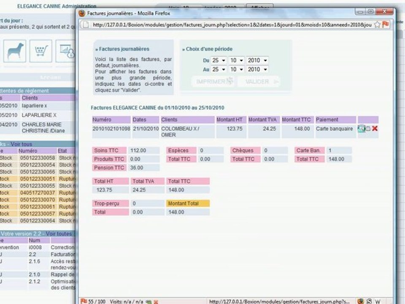This screenshot has width=405, height=304.
Task: Click the W icon in the status bar
Action: click(377, 301)
